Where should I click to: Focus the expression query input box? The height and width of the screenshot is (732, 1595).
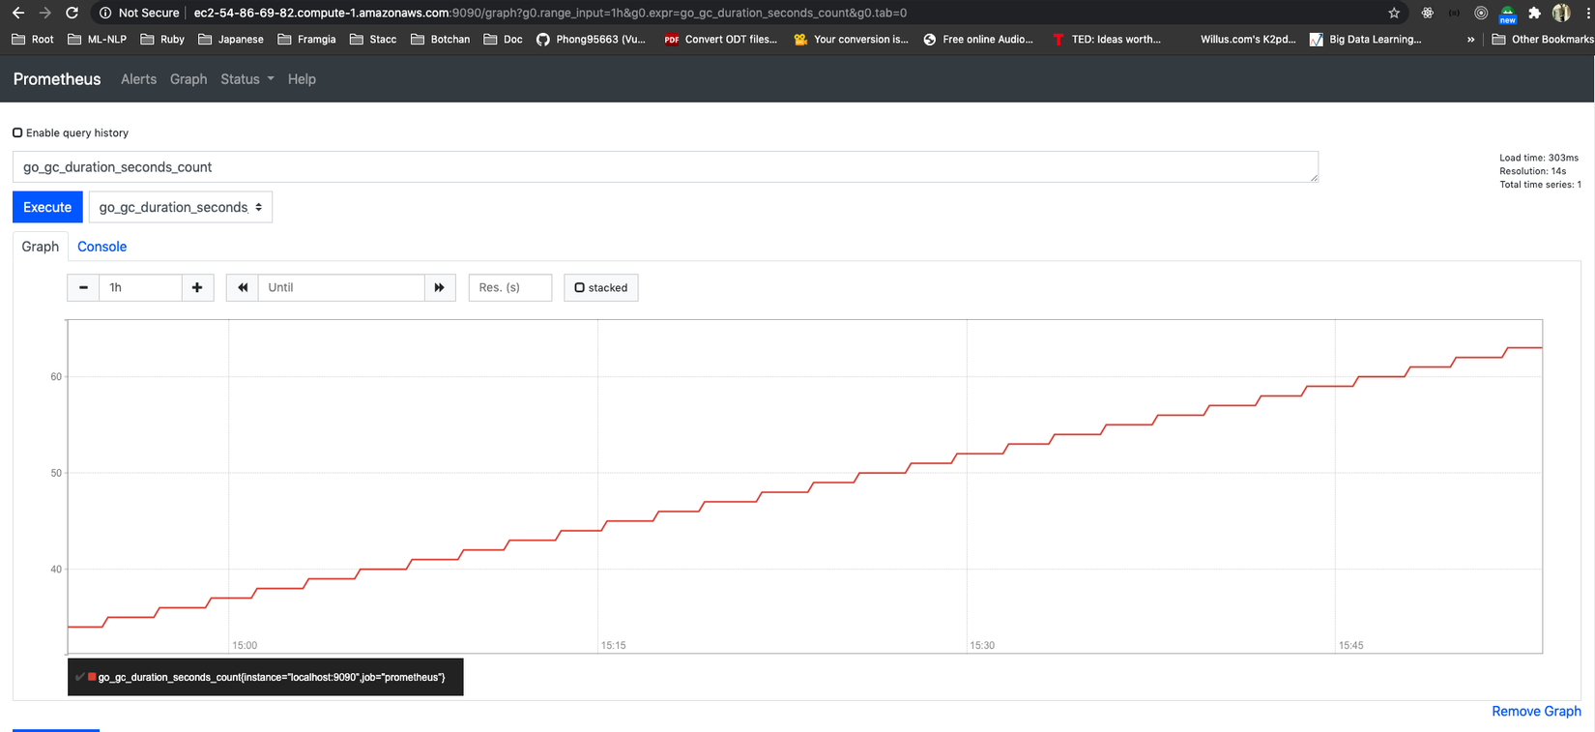point(665,166)
